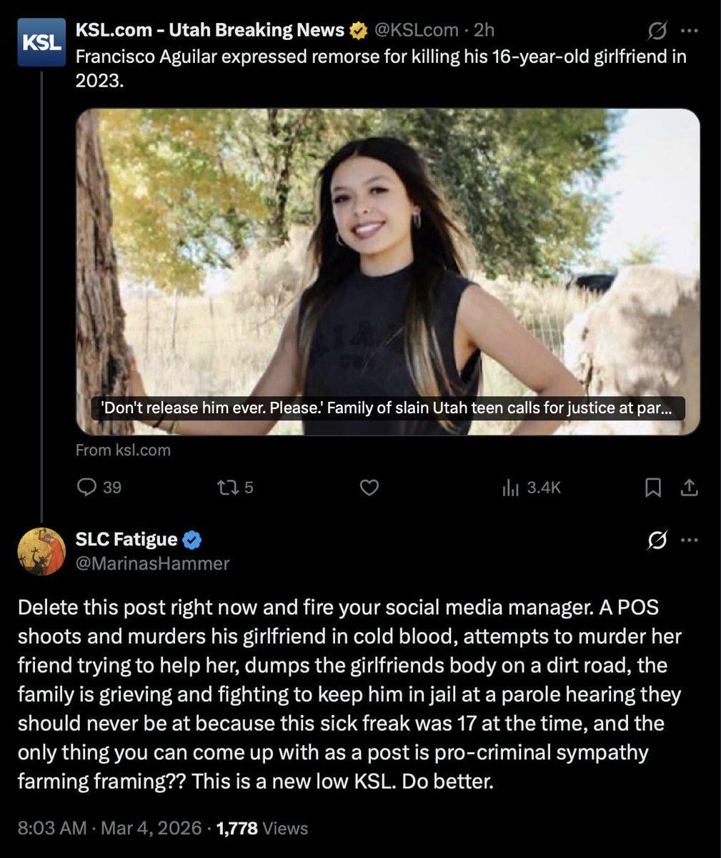
Task: Open the @KSLcom handle link
Action: click(x=416, y=30)
